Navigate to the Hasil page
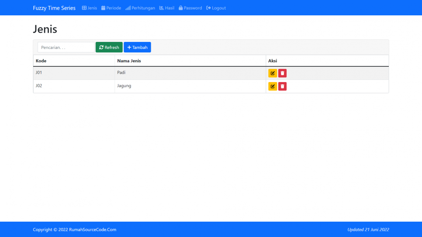This screenshot has width=422, height=237. tap(167, 8)
